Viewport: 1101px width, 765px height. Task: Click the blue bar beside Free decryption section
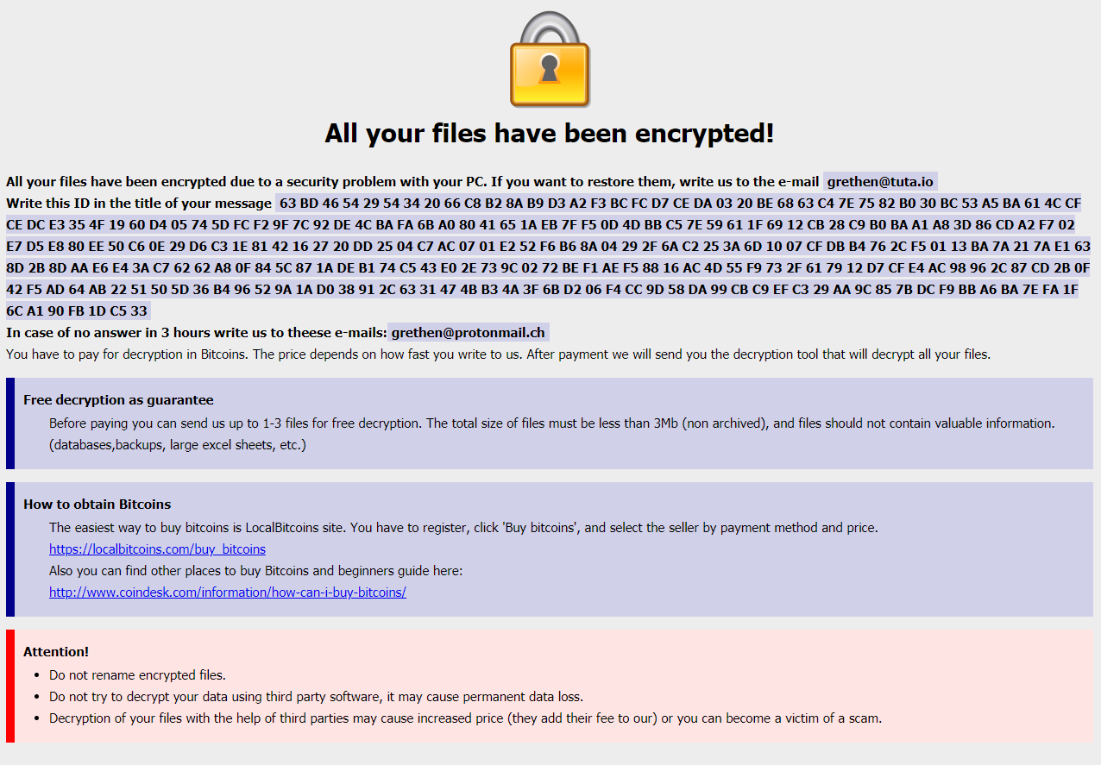10,423
